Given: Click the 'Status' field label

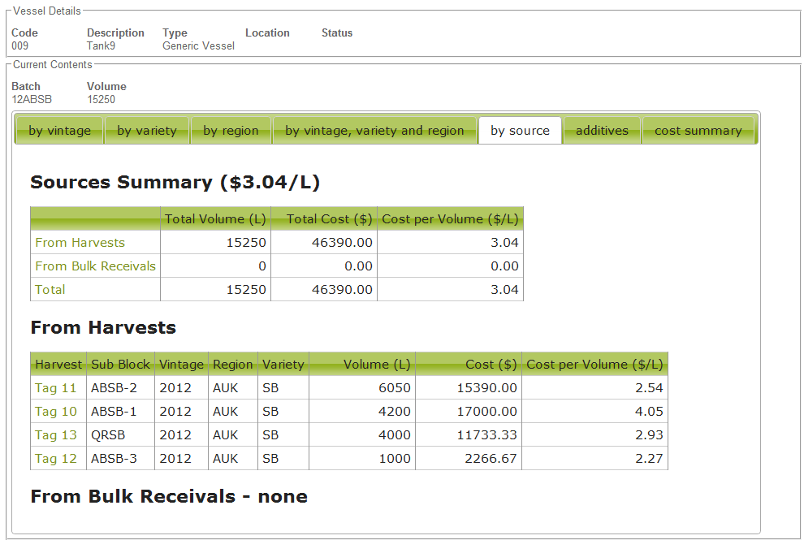Looking at the screenshot, I should pyautogui.click(x=337, y=32).
